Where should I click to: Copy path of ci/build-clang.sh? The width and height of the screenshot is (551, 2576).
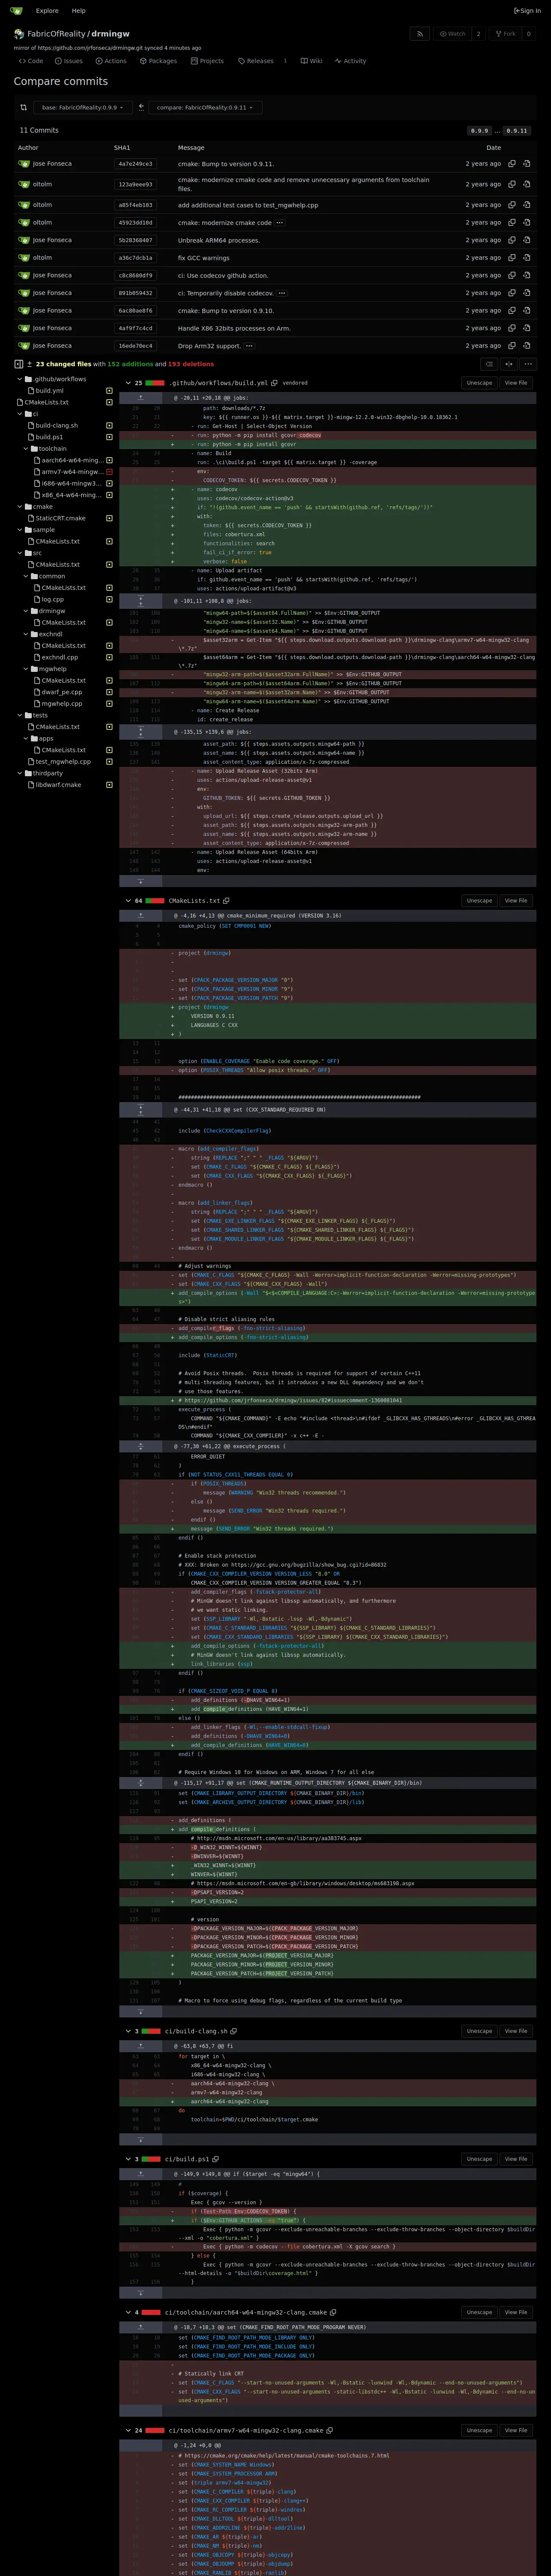tap(234, 2031)
